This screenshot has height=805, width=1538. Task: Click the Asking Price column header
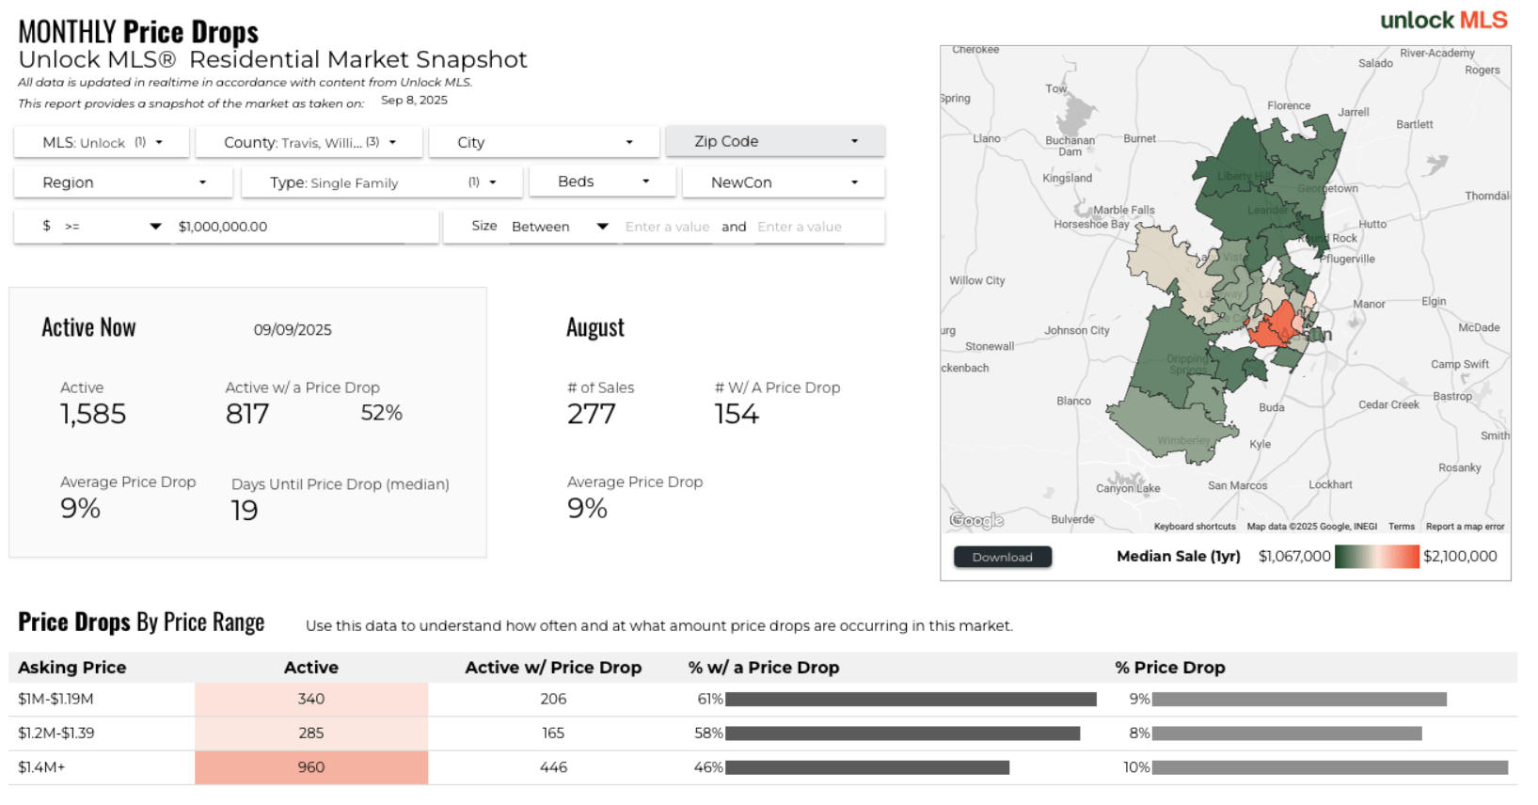72,668
